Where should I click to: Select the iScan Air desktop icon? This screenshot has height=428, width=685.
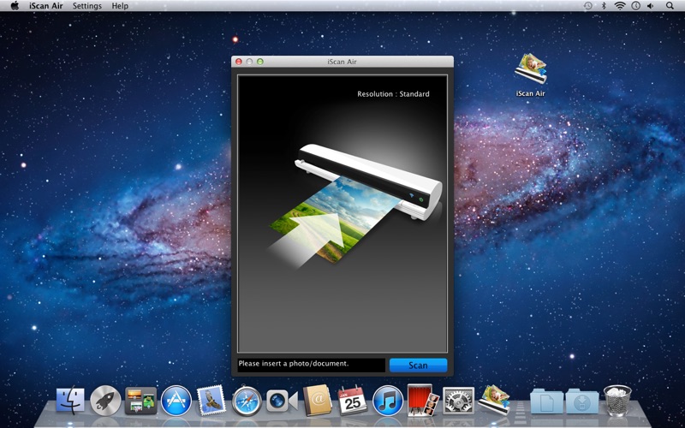point(531,72)
